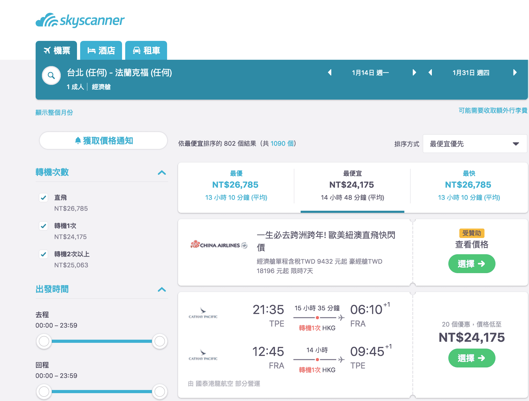The image size is (529, 401).
Task: Click the airplane icon in 機票 tab
Action: (x=47, y=50)
